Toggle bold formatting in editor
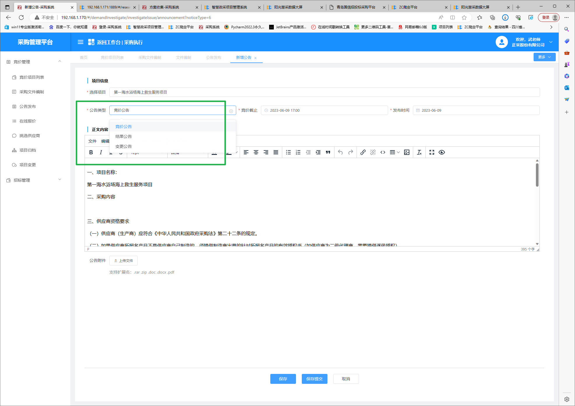Screen dimensions: 575x406 [91, 152]
